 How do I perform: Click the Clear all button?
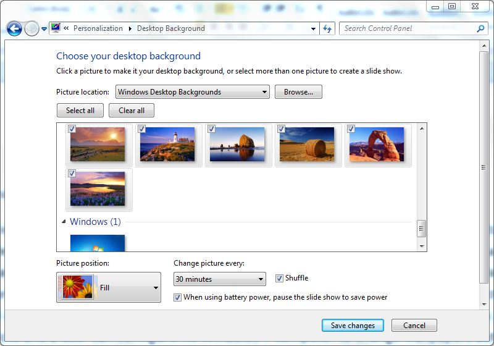tap(132, 111)
